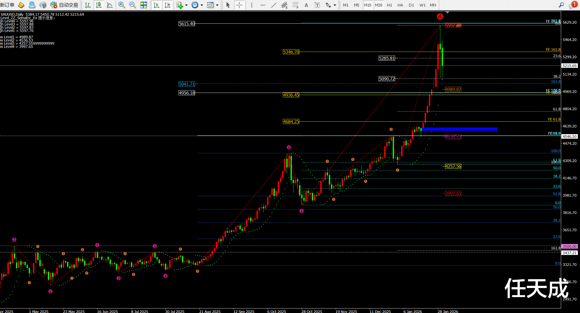This screenshot has width=580, height=313.
Task: Select the crosshair tool
Action: pos(239,5)
